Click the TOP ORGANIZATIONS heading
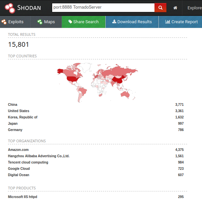 pos(27,141)
